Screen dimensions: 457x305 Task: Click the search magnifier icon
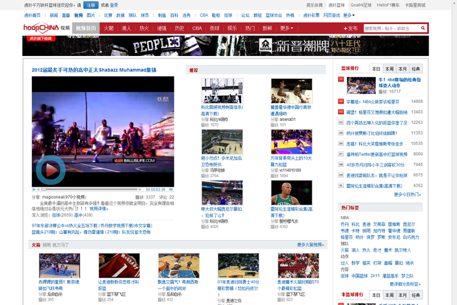423,29
